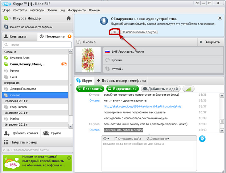Click Оксана's status icon in conversation header
This screenshot has width=226, height=173.
click(78, 42)
